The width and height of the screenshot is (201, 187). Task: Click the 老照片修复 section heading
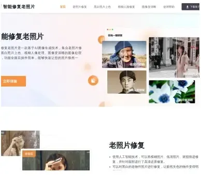click(x=126, y=145)
